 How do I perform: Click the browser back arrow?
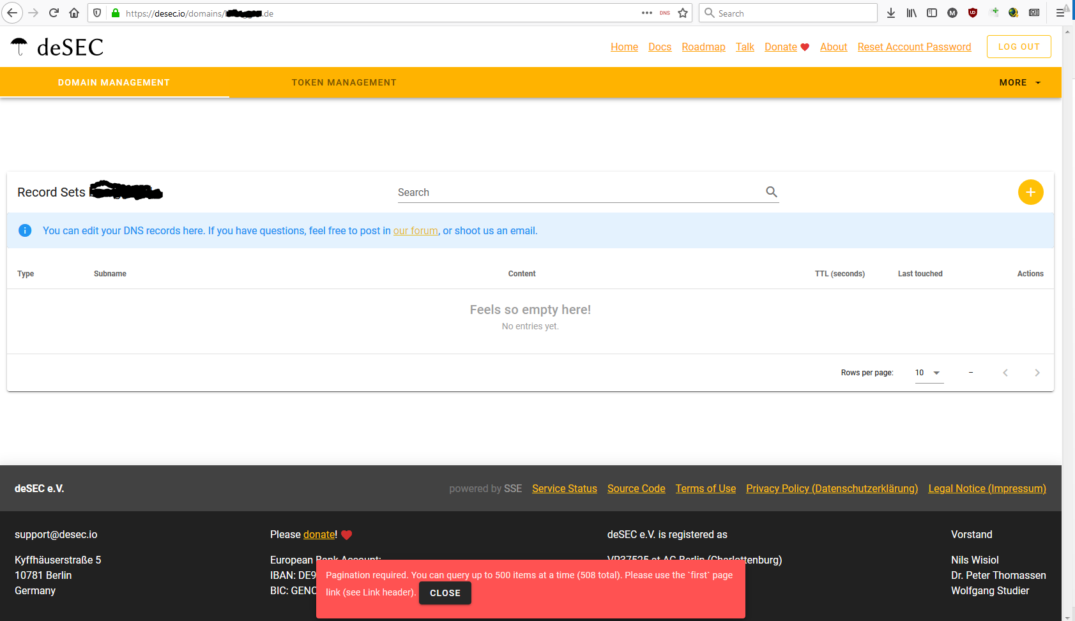[12, 13]
